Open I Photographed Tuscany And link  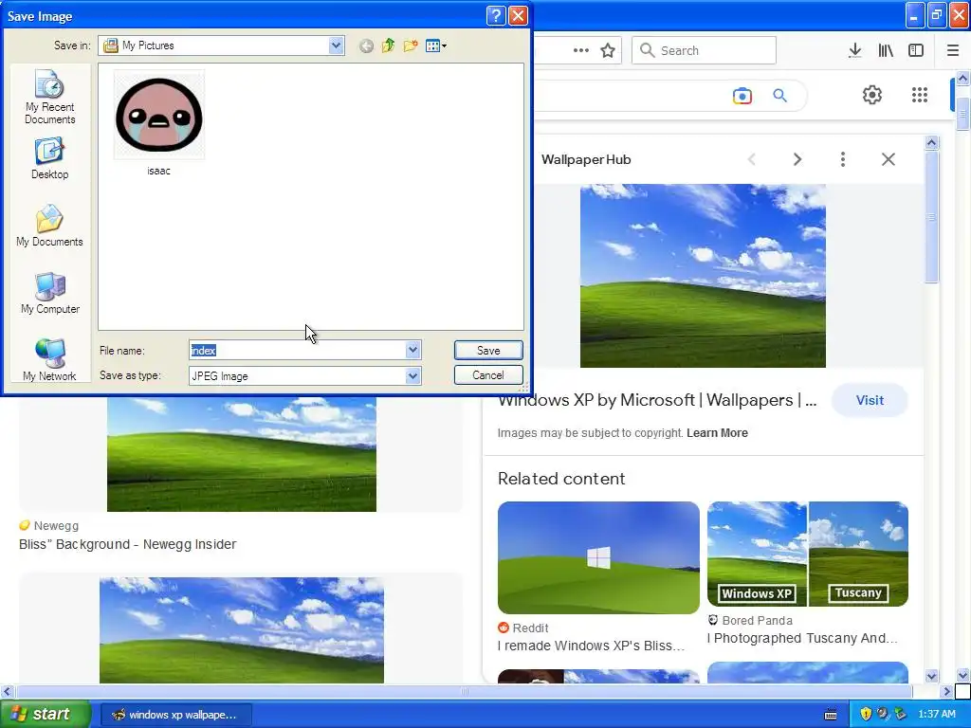coord(802,638)
